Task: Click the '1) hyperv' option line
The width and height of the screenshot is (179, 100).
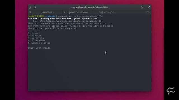Action: point(34,33)
